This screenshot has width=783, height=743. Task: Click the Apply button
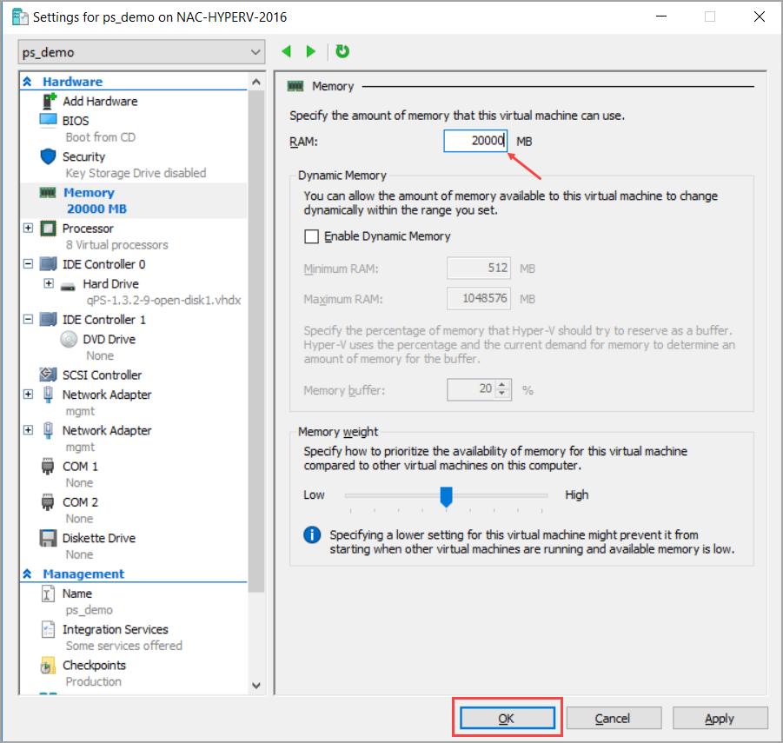[x=720, y=718]
